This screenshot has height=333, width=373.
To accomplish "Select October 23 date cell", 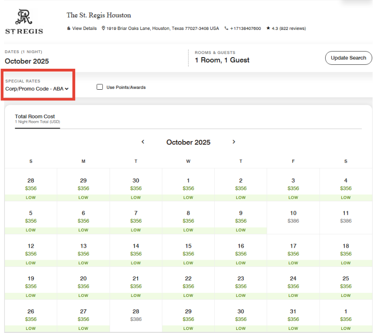I will [241, 283].
